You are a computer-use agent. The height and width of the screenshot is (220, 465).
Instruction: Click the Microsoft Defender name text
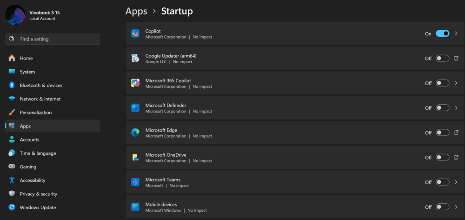point(166,105)
